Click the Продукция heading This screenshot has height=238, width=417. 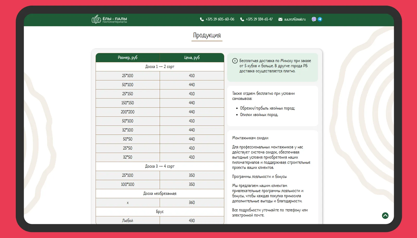207,35
